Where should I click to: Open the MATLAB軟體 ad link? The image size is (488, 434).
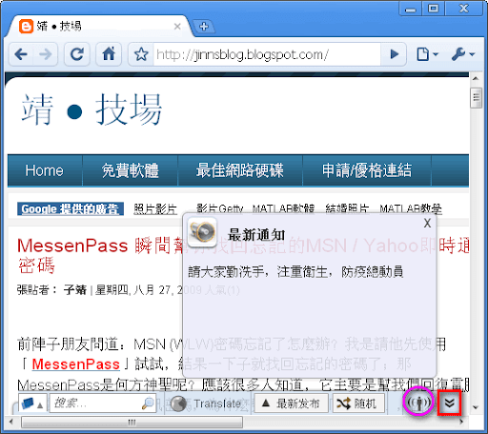point(283,208)
